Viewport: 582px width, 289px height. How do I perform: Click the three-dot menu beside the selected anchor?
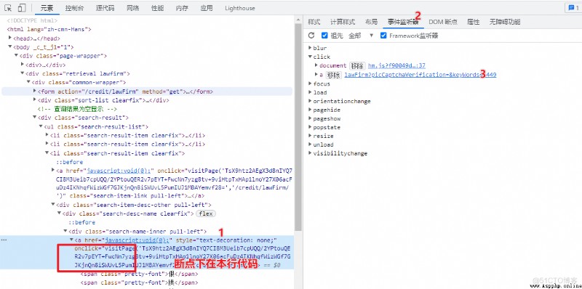(x=4, y=240)
